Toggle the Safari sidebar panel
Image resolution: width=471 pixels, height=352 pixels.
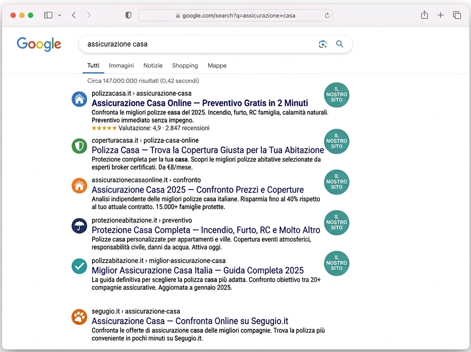(48, 15)
